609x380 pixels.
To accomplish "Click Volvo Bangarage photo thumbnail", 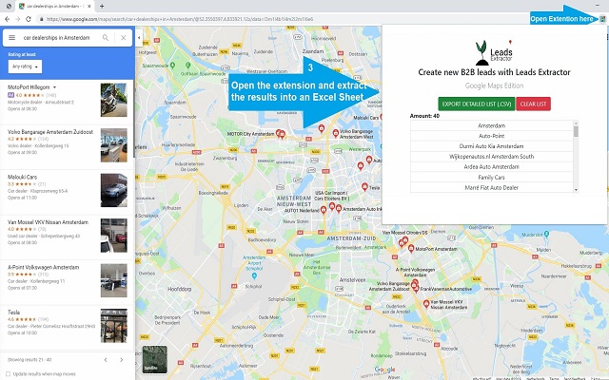I will point(114,145).
